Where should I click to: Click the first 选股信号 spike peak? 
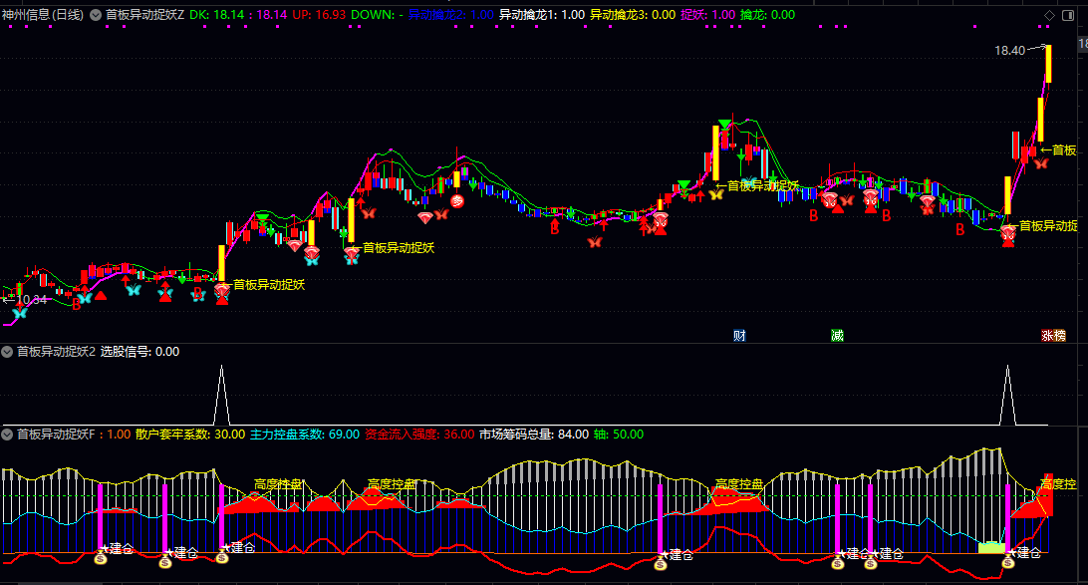[x=220, y=368]
